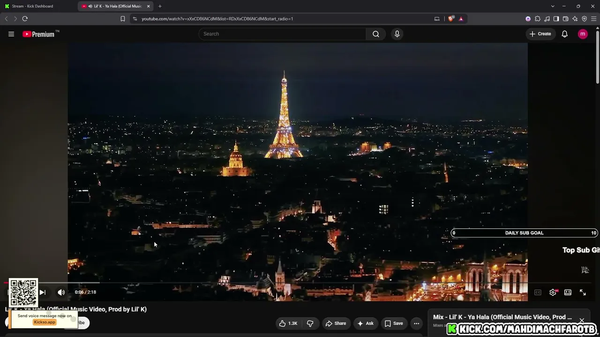
Task: Mute the Ya Hala tab audio icon
Action: [x=90, y=6]
